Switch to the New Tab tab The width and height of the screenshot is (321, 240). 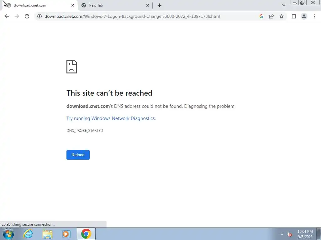[115, 5]
